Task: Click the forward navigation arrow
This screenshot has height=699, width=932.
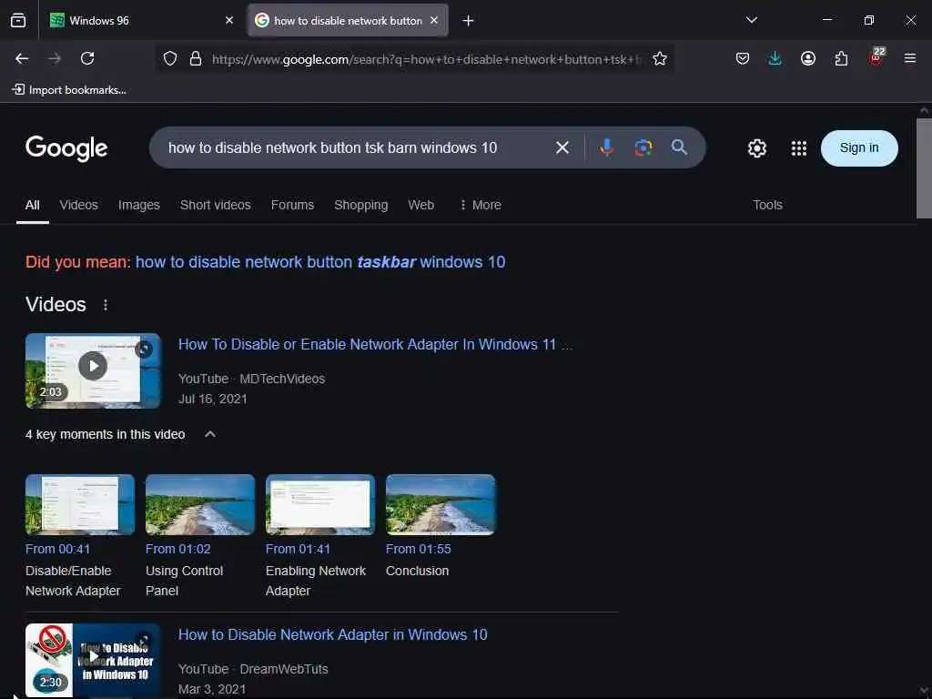Action: point(55,58)
